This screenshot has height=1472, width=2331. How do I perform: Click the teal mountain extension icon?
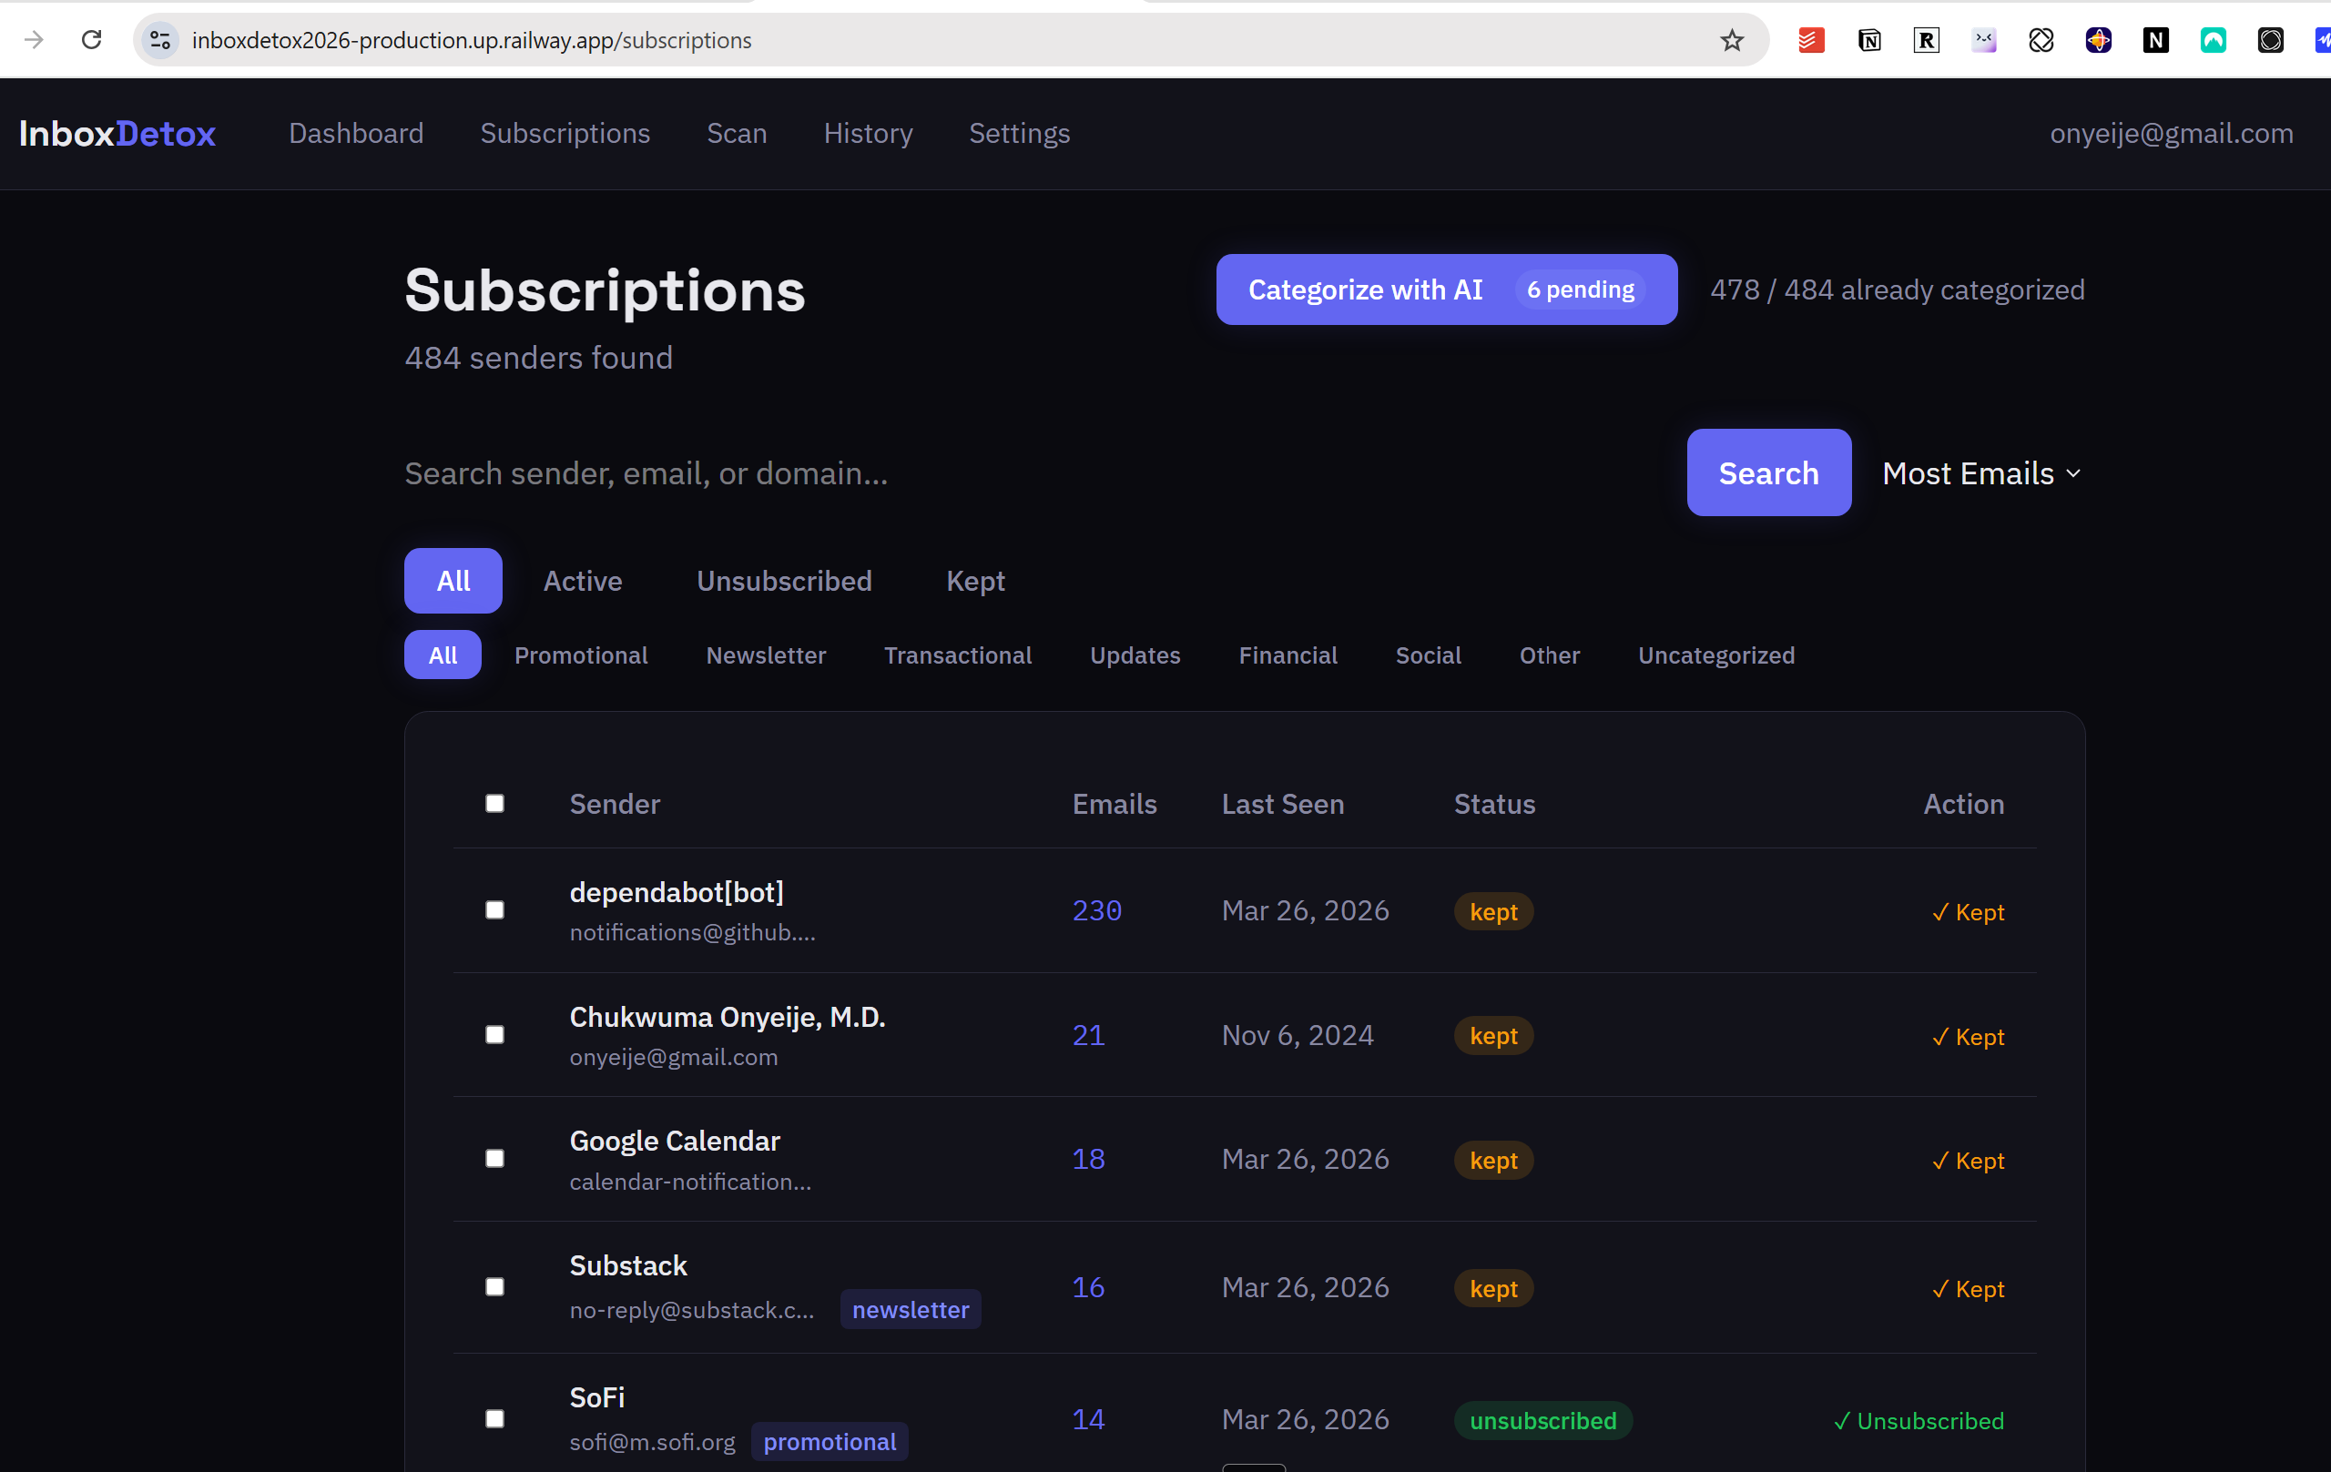[2213, 40]
